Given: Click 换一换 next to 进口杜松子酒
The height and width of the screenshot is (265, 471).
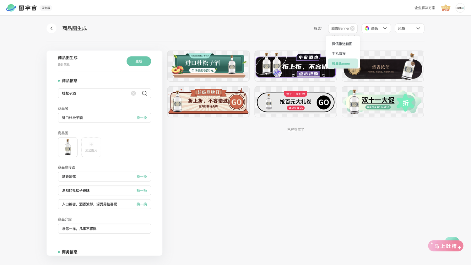Looking at the screenshot, I should pyautogui.click(x=142, y=118).
